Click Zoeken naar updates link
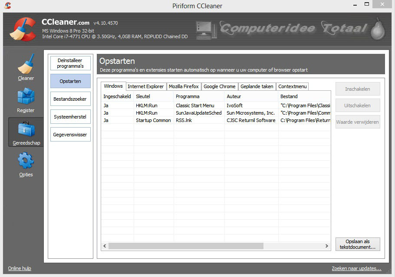The image size is (395, 277). coord(356,268)
